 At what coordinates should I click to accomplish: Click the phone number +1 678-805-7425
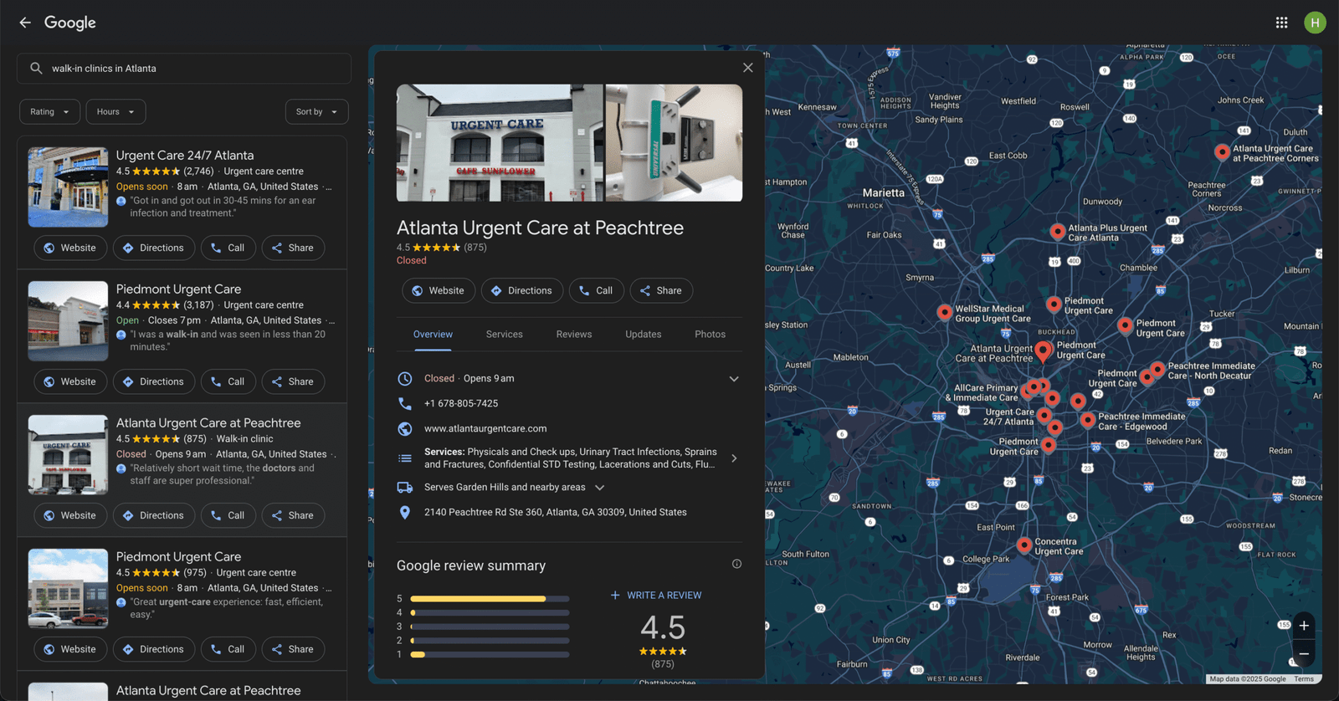click(x=461, y=404)
